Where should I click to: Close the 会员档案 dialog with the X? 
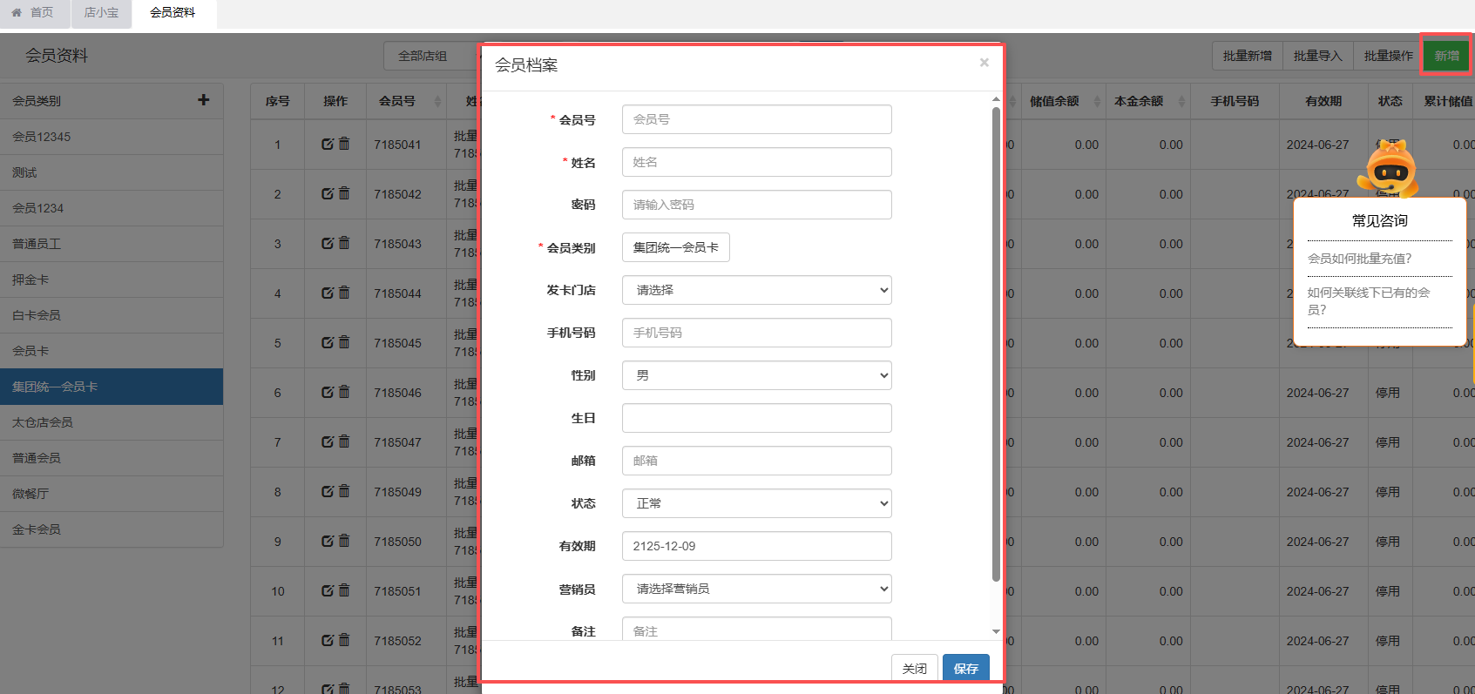(x=984, y=63)
